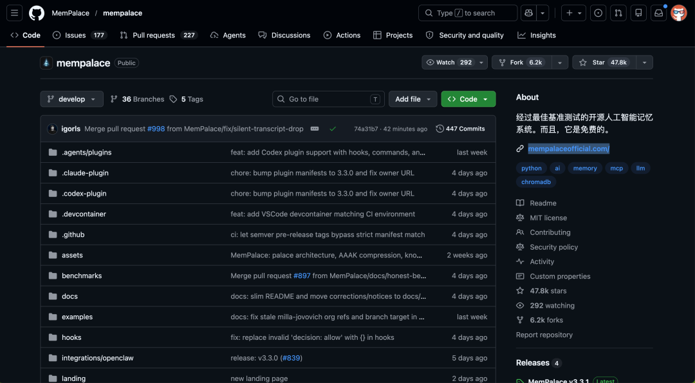Select the chromadb topic tag
This screenshot has width=695, height=383.
coord(536,182)
